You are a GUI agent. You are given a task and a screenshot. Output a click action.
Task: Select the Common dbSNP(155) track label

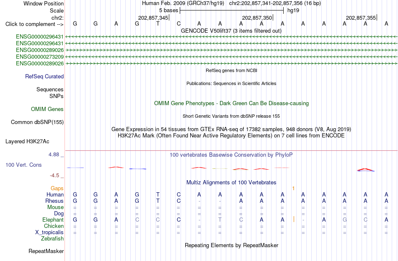point(37,122)
